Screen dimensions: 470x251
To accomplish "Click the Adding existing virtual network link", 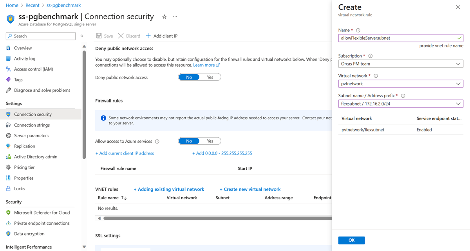I will coord(169,189).
